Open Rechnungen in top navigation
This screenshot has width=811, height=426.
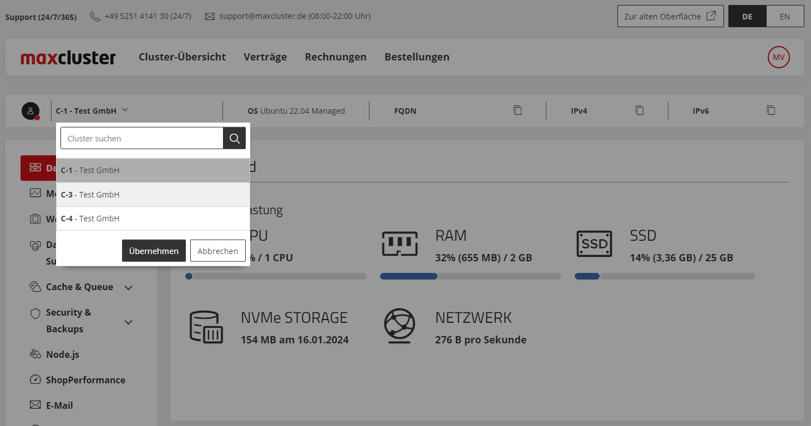tap(336, 57)
